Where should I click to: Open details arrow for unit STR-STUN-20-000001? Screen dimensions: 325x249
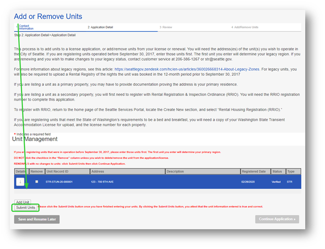point(20,182)
